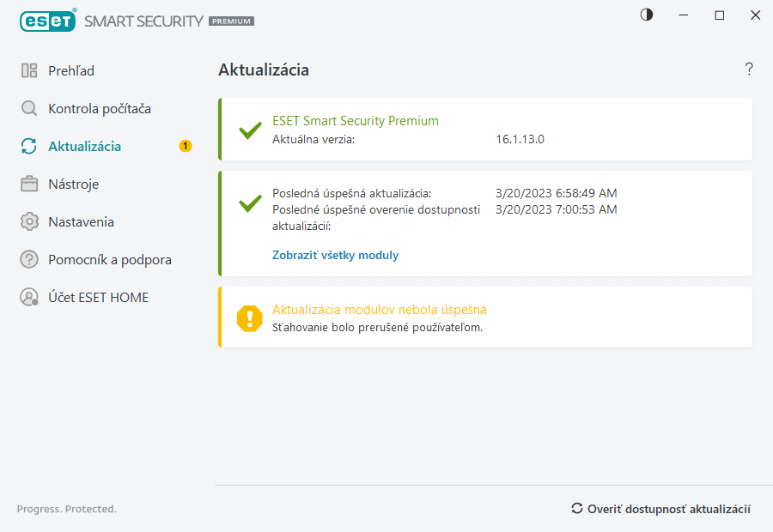Open the help question mark
Viewport: 773px width, 532px height.
tap(749, 70)
